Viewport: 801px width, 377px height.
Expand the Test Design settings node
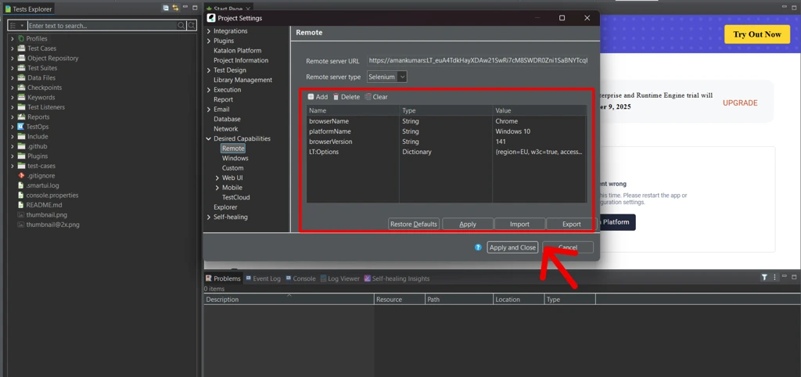[x=208, y=70]
